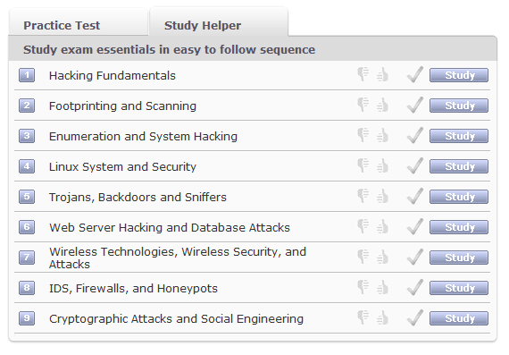Thumbs up on Linux System and Security
The image size is (509, 355).
pyautogui.click(x=383, y=165)
